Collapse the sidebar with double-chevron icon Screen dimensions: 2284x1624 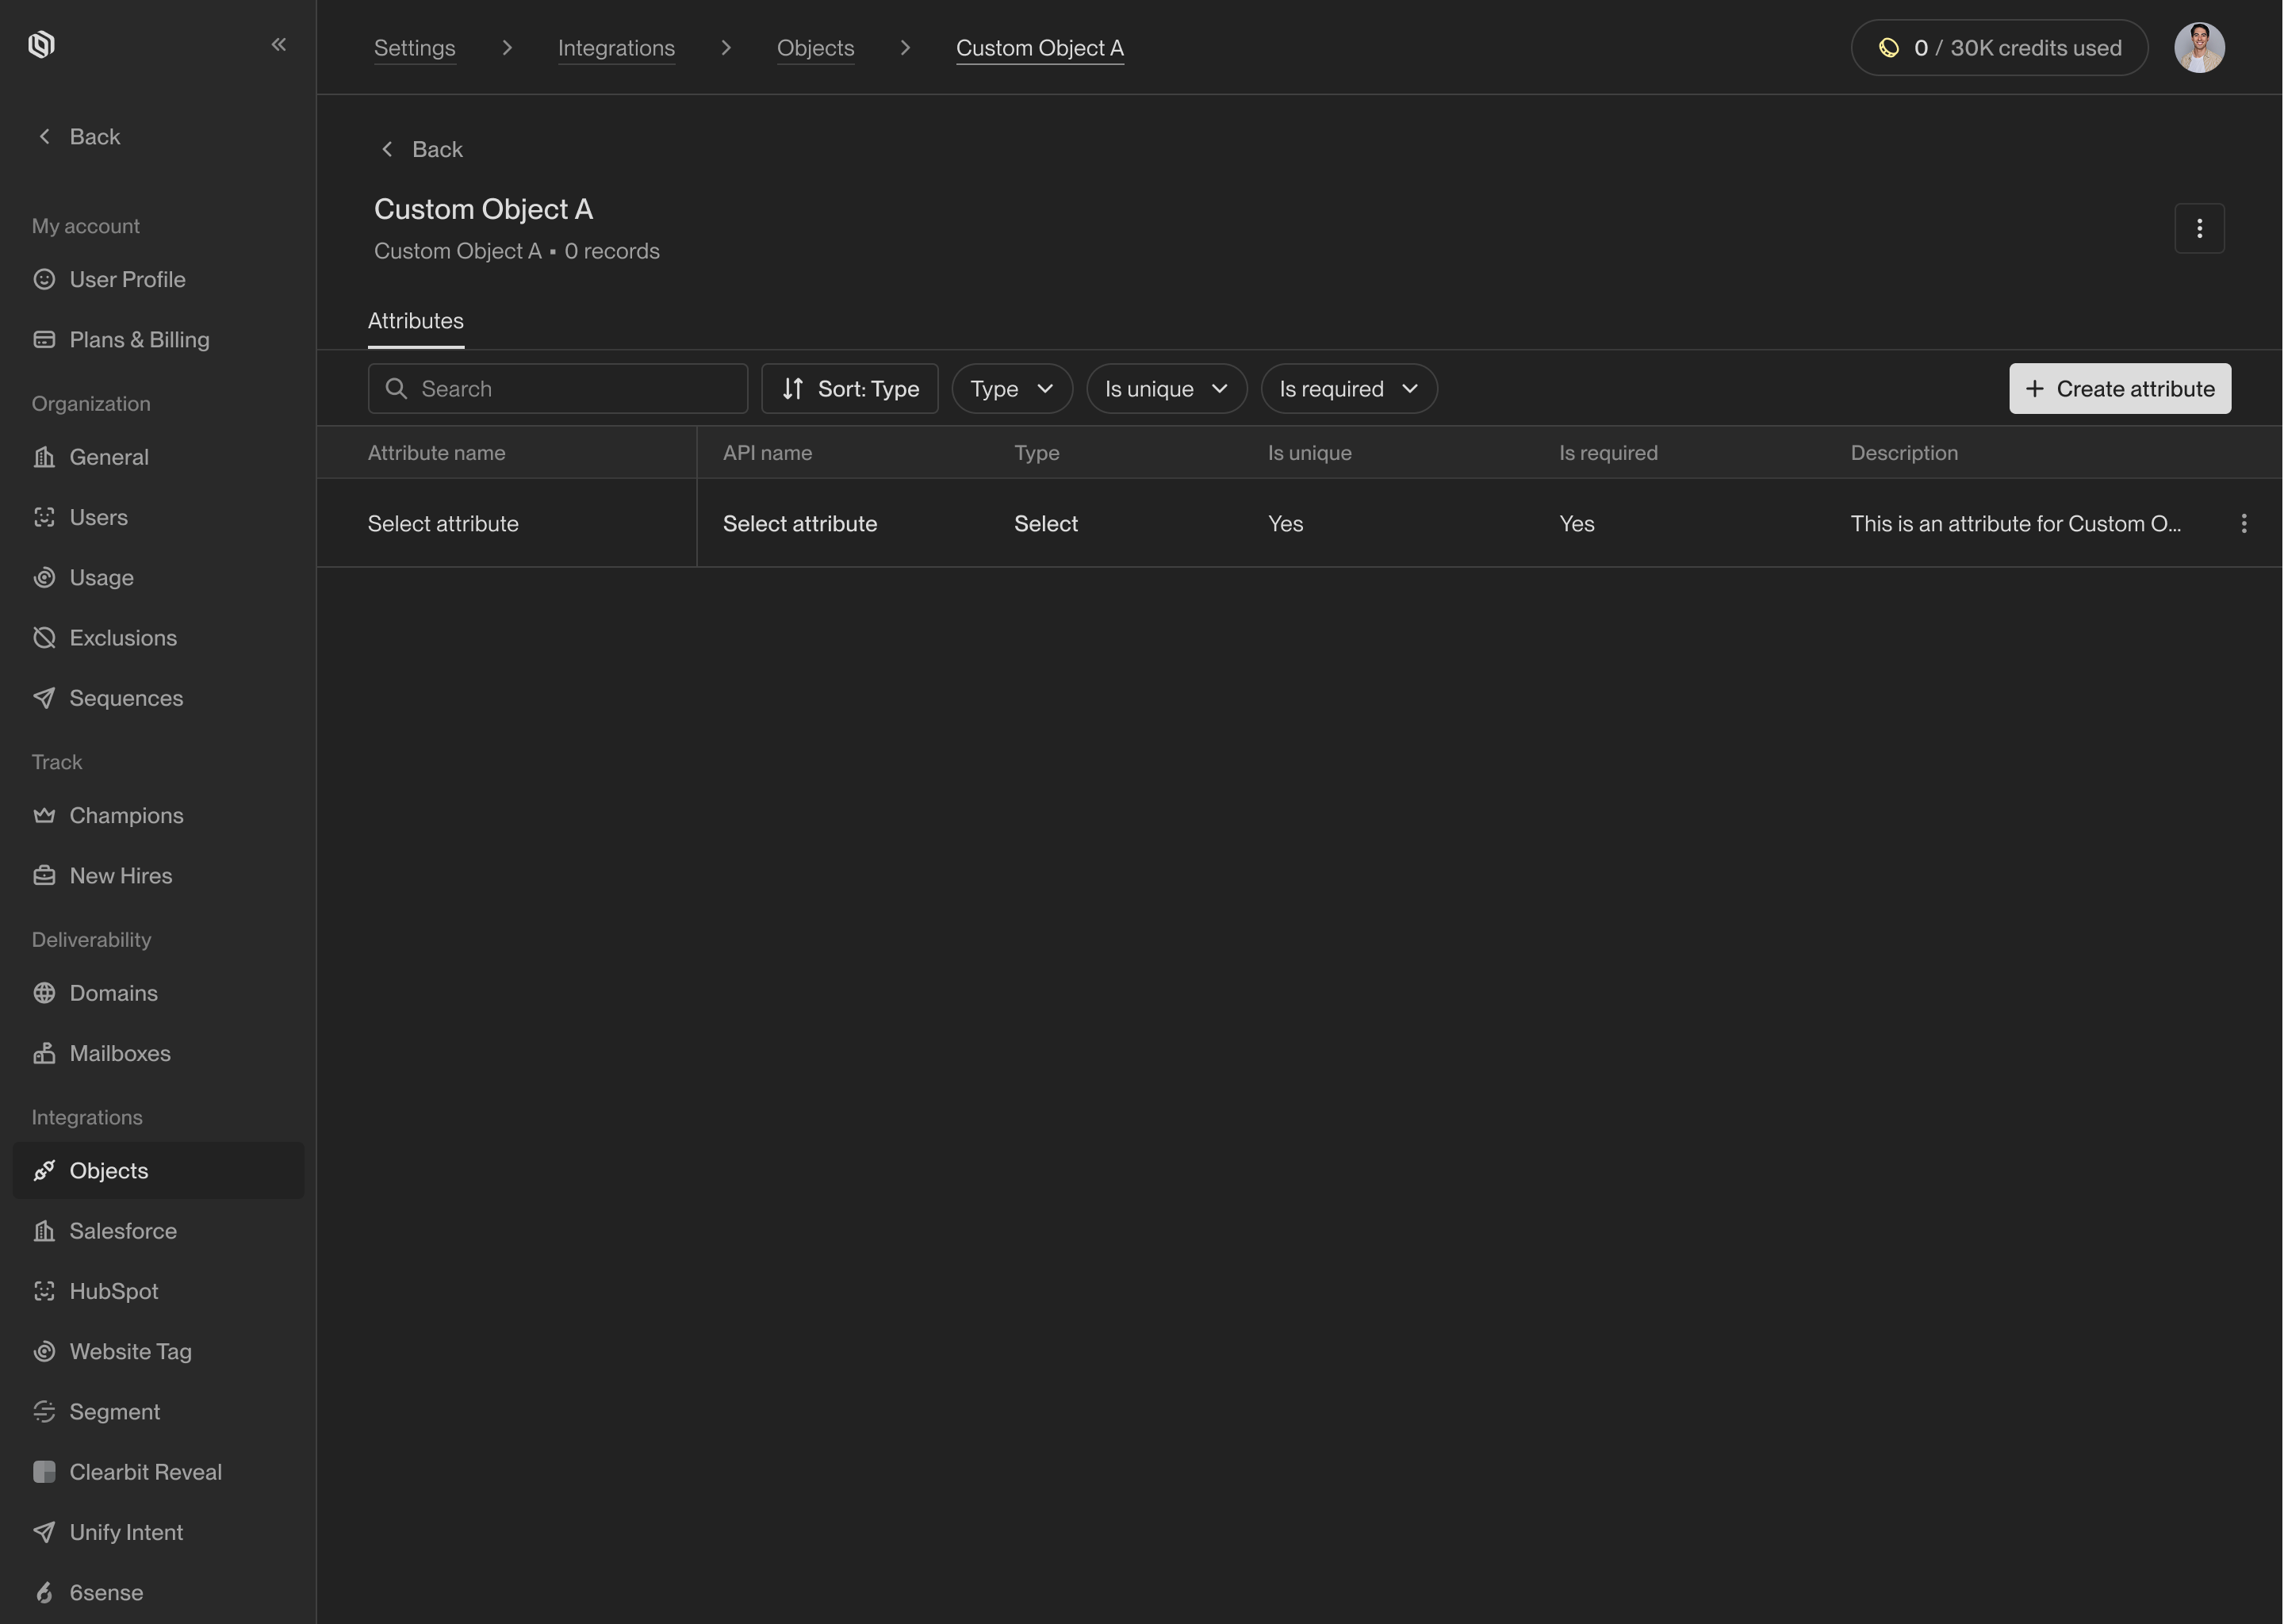pos(279,44)
